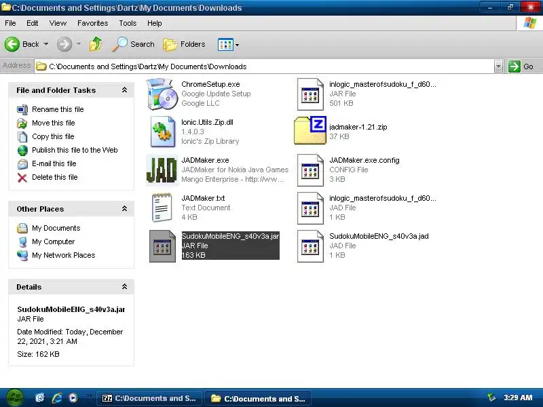Click the green Back arrow icon
Image resolution: width=543 pixels, height=407 pixels.
[x=12, y=44]
